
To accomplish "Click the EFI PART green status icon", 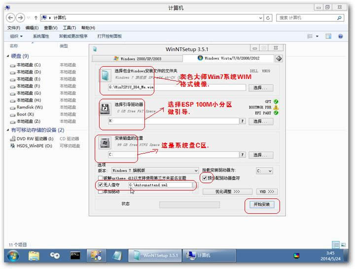I will [276, 113].
